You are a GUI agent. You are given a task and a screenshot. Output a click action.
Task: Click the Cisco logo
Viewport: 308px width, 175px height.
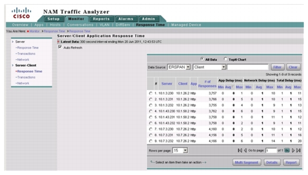21,13
